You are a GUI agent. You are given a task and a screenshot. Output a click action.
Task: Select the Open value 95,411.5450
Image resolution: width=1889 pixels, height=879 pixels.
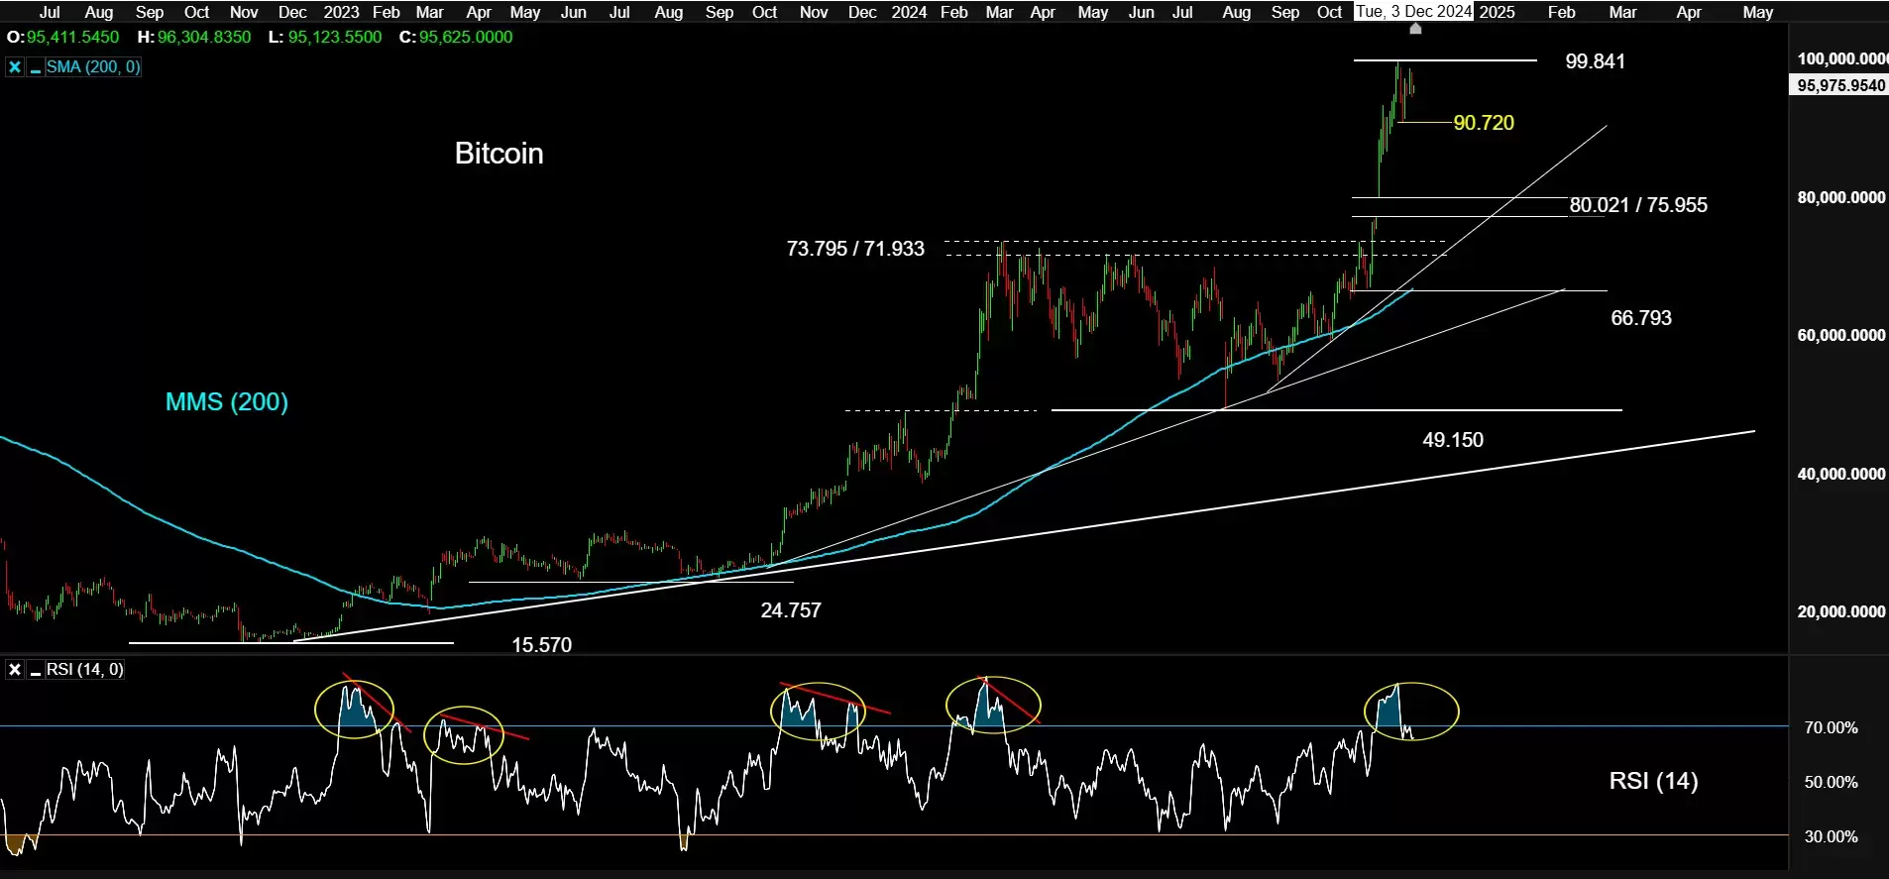coord(72,37)
